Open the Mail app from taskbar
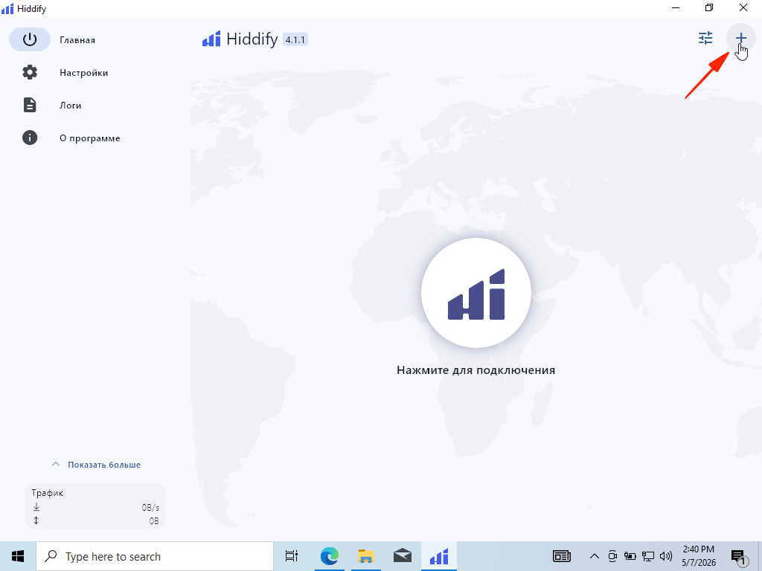The image size is (762, 571). coord(403,556)
